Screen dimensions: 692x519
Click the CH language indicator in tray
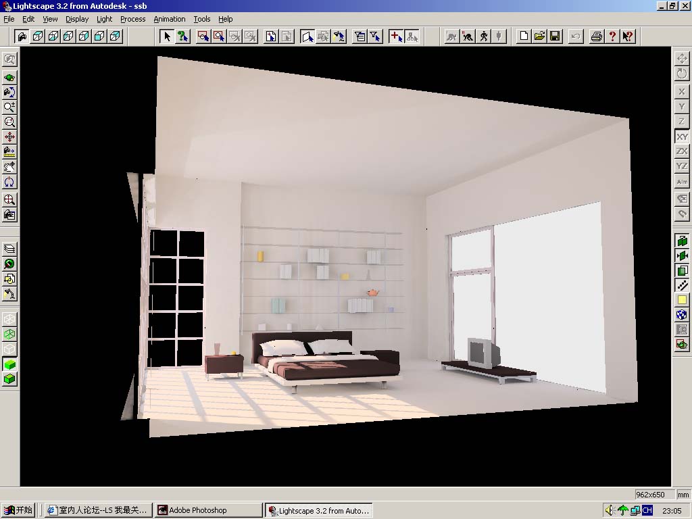[647, 510]
